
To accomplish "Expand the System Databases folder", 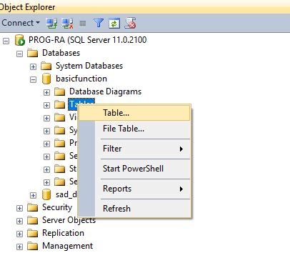I will [33, 66].
